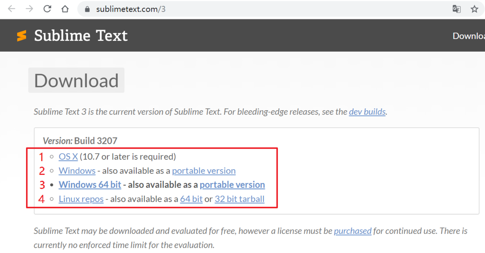The image size is (485, 253).
Task: Open the purchased license link
Action: pyautogui.click(x=353, y=231)
